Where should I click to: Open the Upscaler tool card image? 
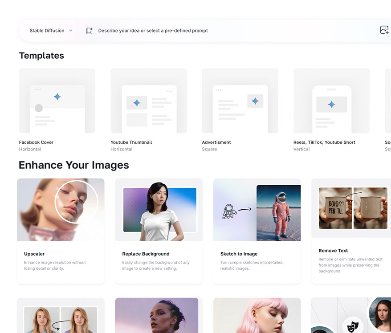point(61,210)
